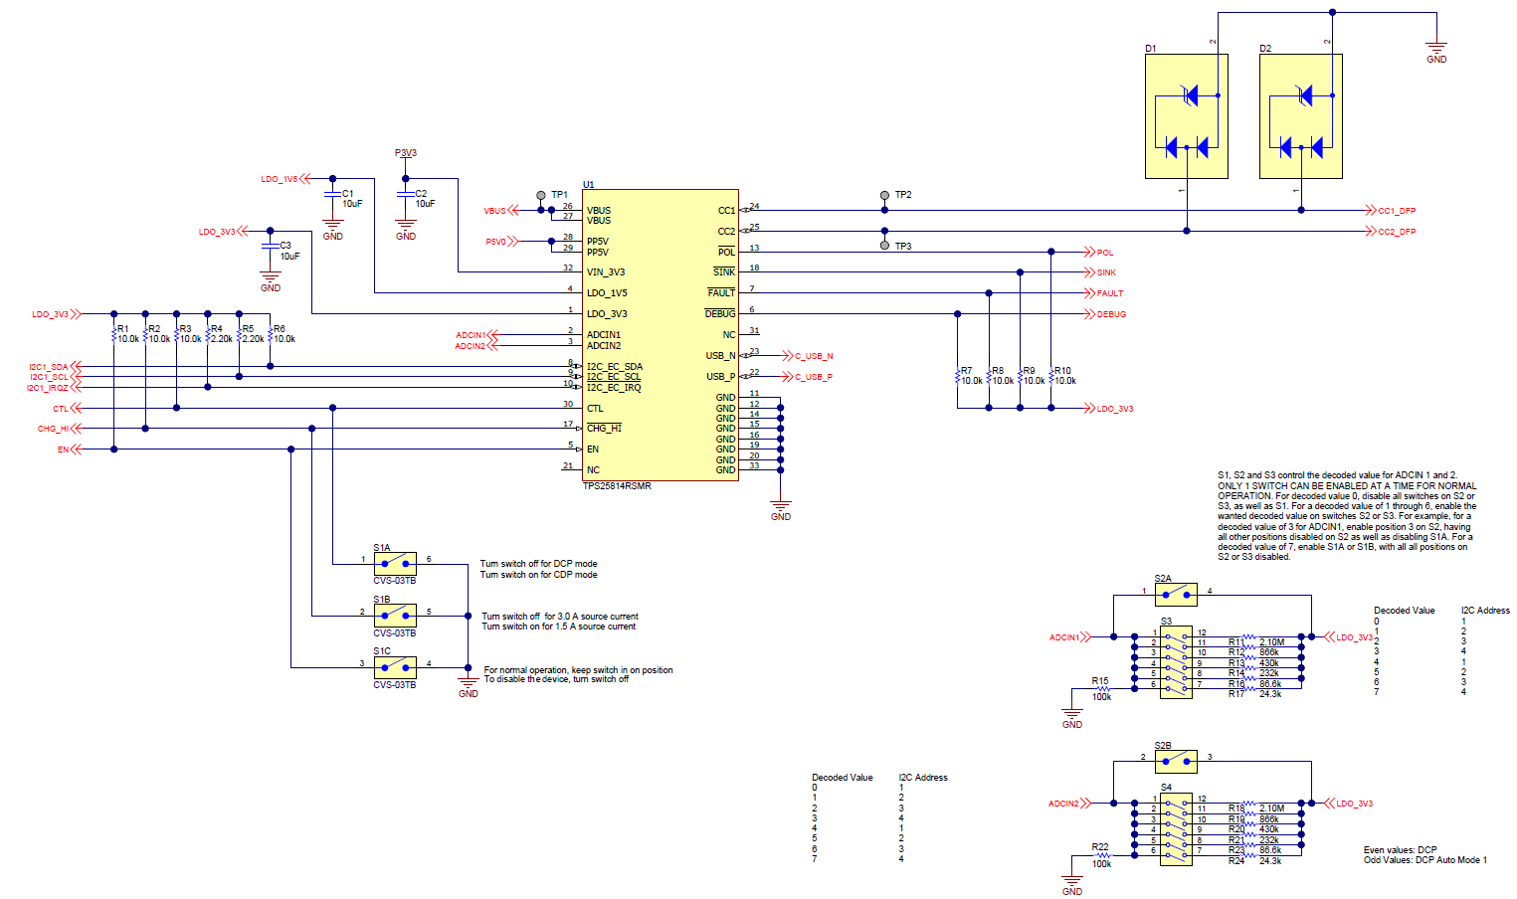The height and width of the screenshot is (899, 1517).
Task: Select test point TP2 marker
Action: pos(884,195)
